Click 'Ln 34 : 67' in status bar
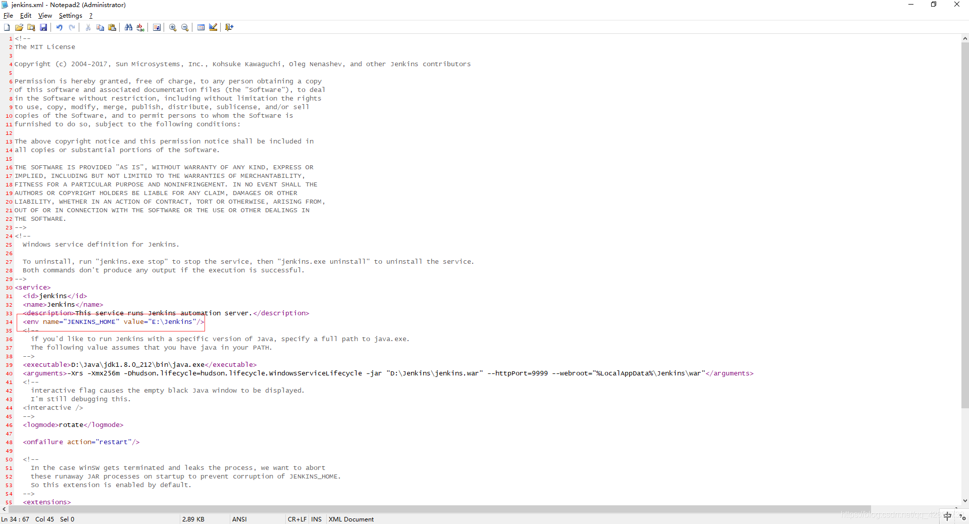 point(15,519)
